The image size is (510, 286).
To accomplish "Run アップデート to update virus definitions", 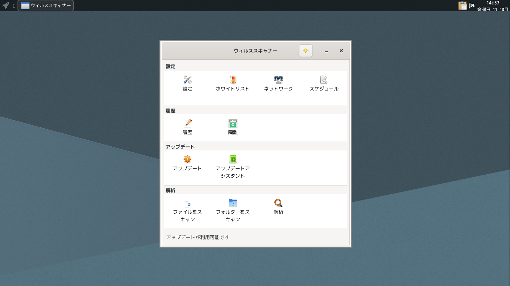I will (187, 164).
